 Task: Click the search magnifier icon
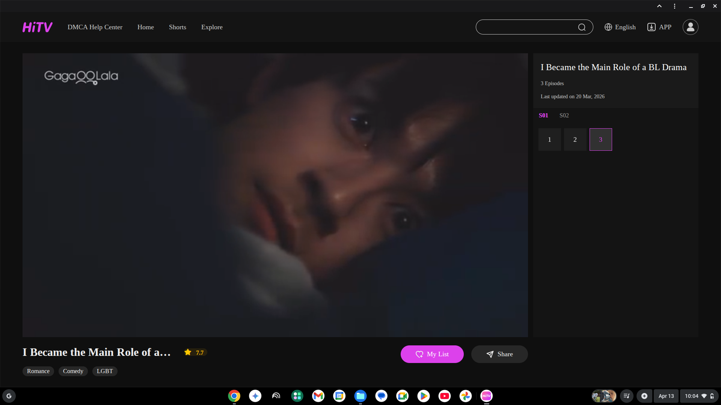point(582,27)
